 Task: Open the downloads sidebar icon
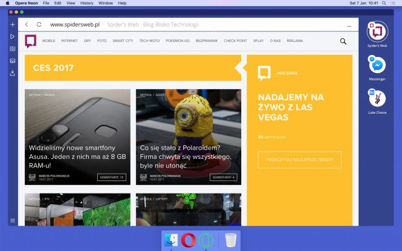12,74
